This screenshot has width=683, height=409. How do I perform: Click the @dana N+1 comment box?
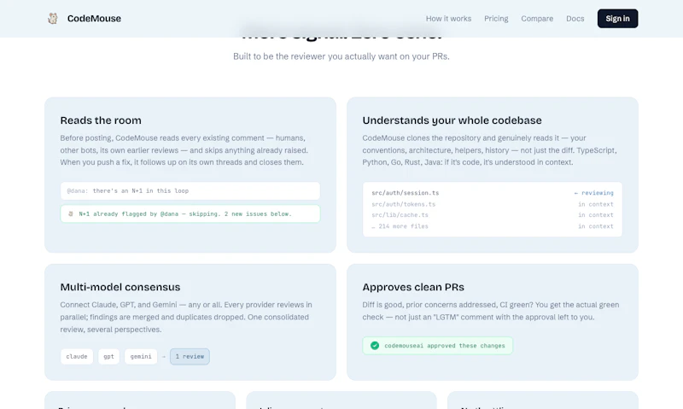pos(190,190)
